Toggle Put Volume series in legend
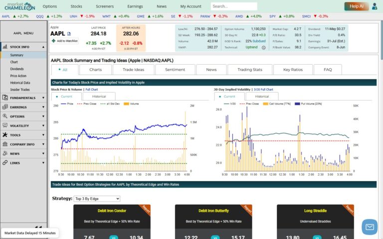Image resolution: width=383 pixels, height=239 pixels. 308,104
